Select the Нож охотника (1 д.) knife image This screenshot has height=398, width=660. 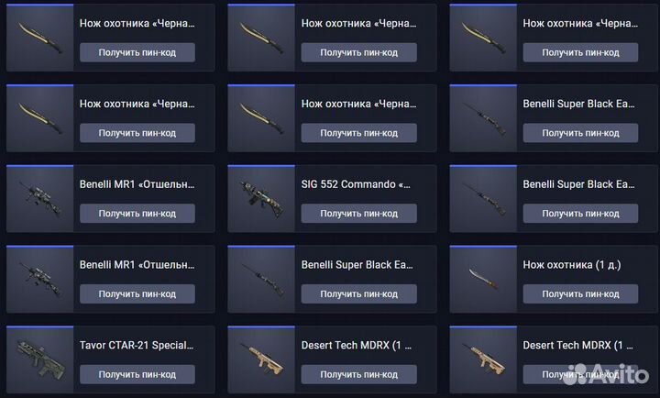click(x=483, y=279)
